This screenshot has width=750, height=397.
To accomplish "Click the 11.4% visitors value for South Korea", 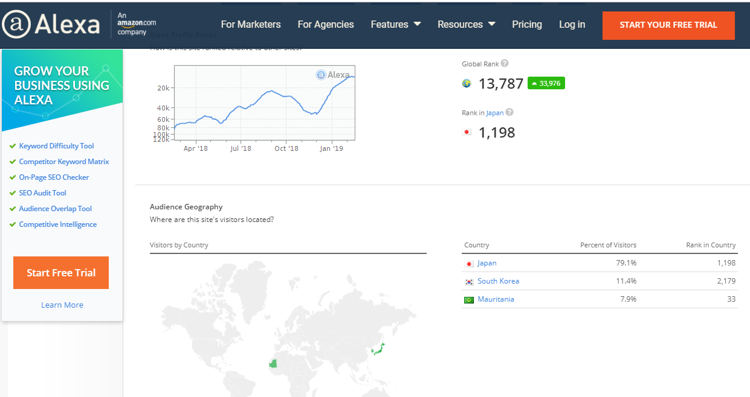I will pos(625,281).
